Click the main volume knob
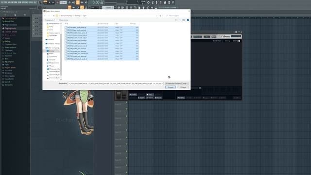Image resolution: width=311 pixels, height=175 pixels. click(40, 2)
